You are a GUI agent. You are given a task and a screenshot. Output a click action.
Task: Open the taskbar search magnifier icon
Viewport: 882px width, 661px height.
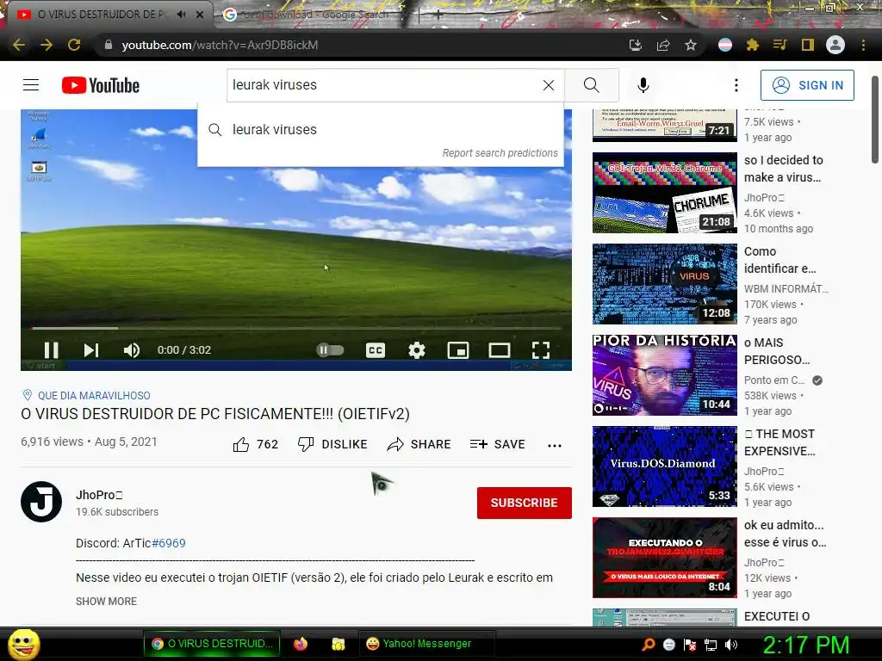click(649, 644)
